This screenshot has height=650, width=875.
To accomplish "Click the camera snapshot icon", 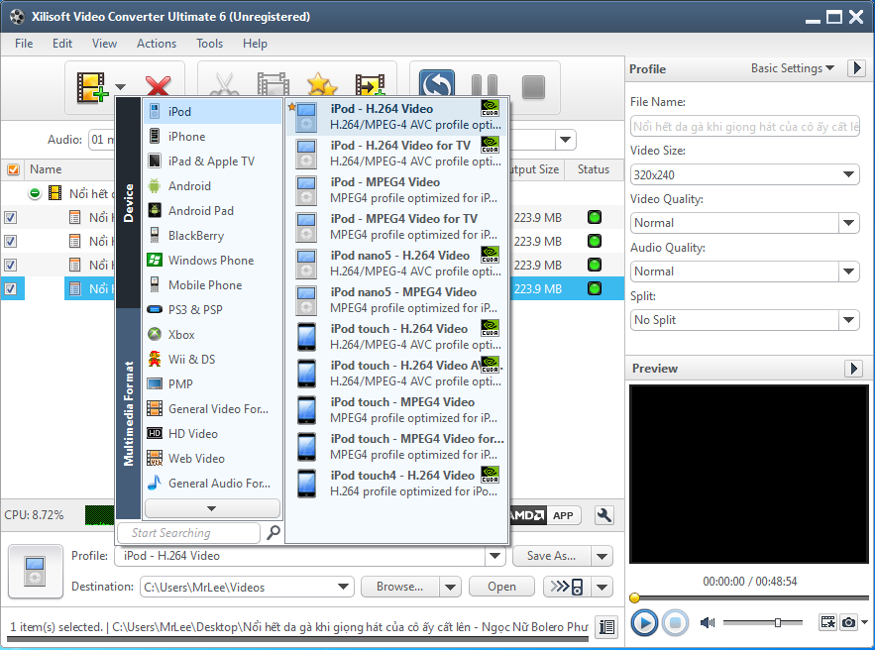I will [848, 622].
